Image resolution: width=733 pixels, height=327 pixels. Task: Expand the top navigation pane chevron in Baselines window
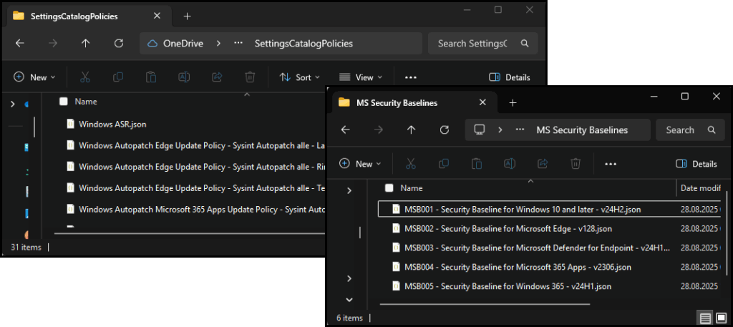[349, 190]
